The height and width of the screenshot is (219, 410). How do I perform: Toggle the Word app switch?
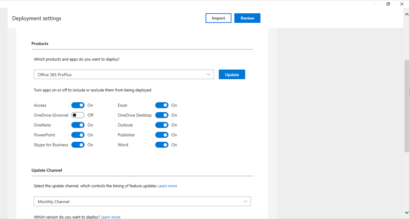[162, 145]
